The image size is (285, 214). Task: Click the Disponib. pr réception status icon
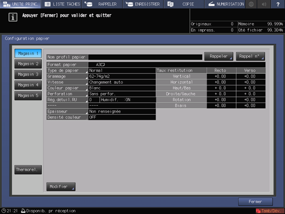pos(23,211)
